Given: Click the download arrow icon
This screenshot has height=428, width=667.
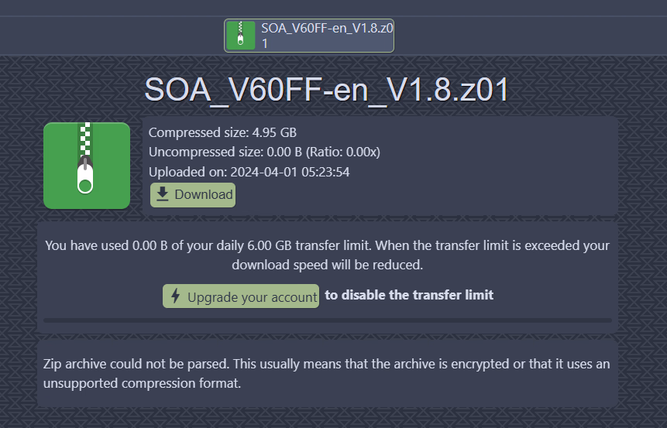Looking at the screenshot, I should 162,194.
